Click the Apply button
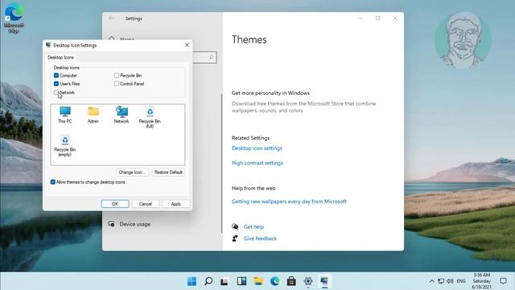This screenshot has height=290, width=515. [176, 204]
